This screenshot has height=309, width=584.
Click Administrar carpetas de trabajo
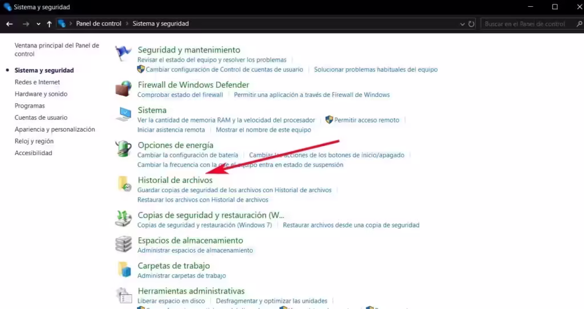click(181, 276)
